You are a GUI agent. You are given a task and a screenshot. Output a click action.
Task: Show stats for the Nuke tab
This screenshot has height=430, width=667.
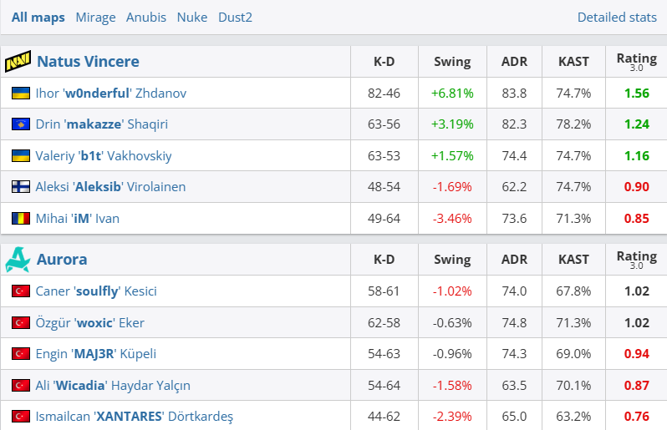point(192,17)
